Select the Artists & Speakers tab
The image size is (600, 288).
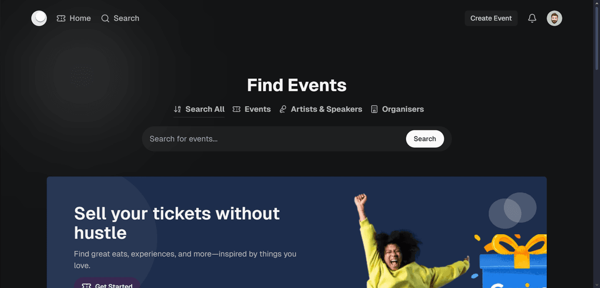[x=321, y=109]
